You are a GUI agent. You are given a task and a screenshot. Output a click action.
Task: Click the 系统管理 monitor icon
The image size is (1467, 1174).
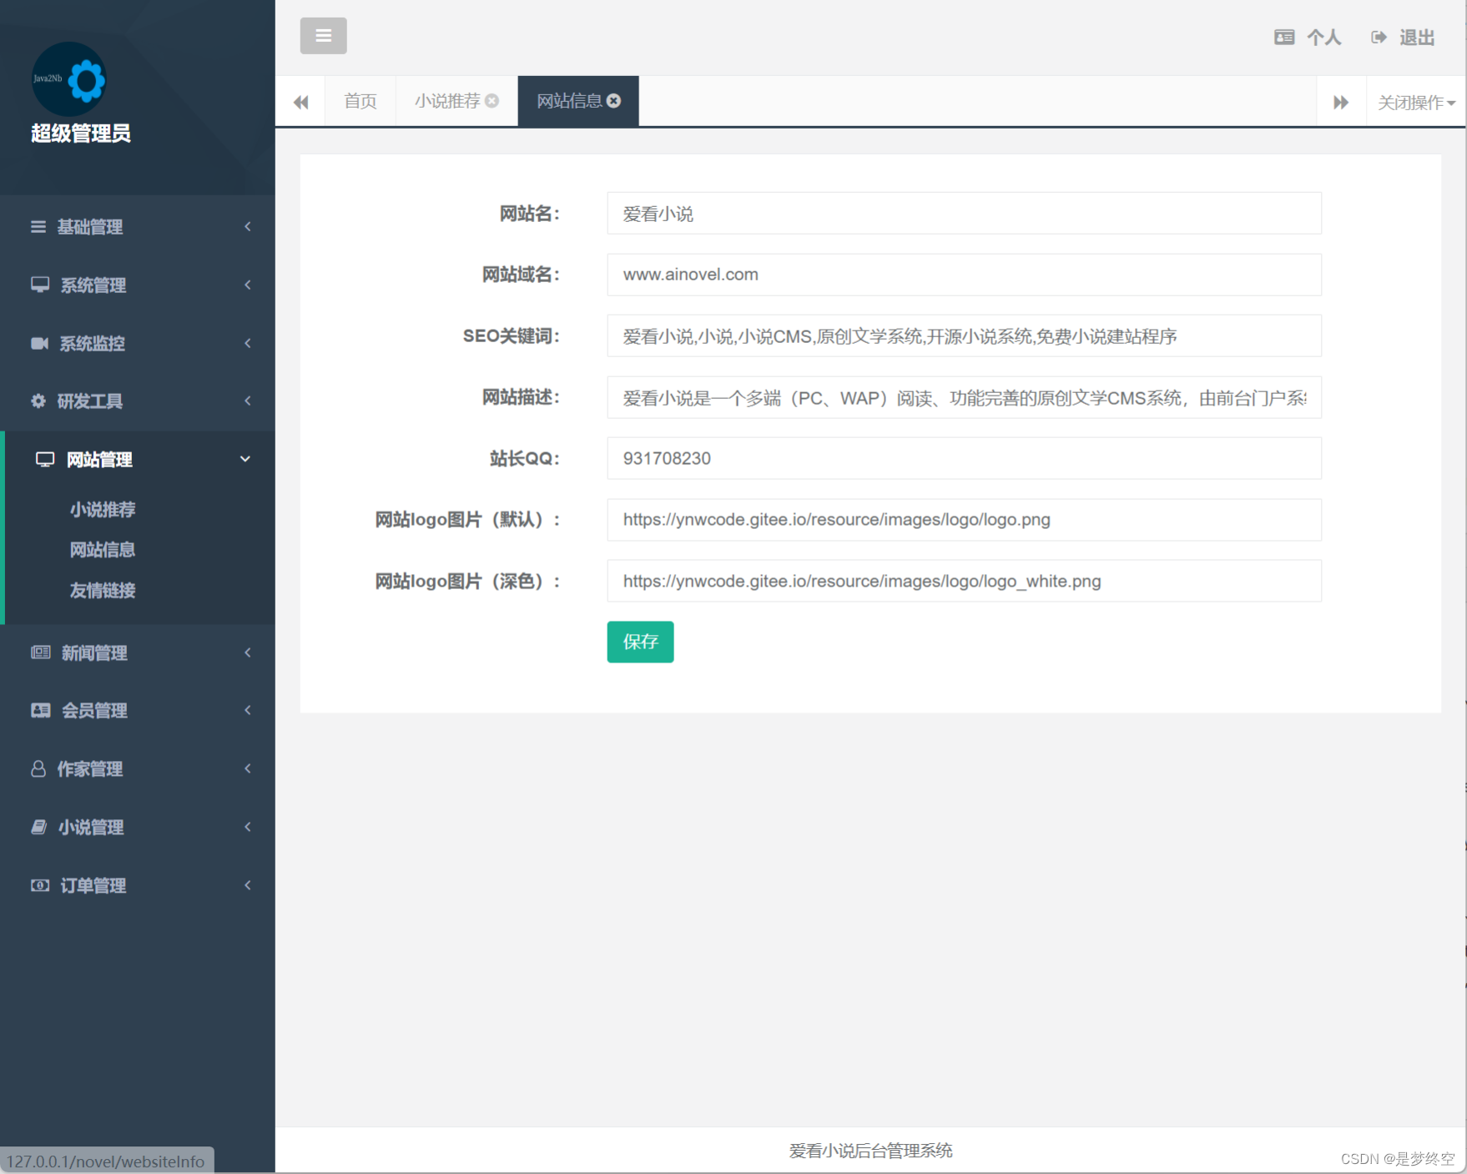coord(40,285)
